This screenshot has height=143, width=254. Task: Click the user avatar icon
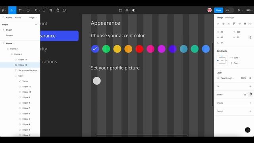click(x=210, y=10)
